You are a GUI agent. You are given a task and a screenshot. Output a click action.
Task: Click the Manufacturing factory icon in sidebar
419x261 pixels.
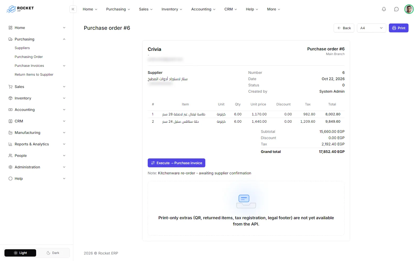[10, 133]
